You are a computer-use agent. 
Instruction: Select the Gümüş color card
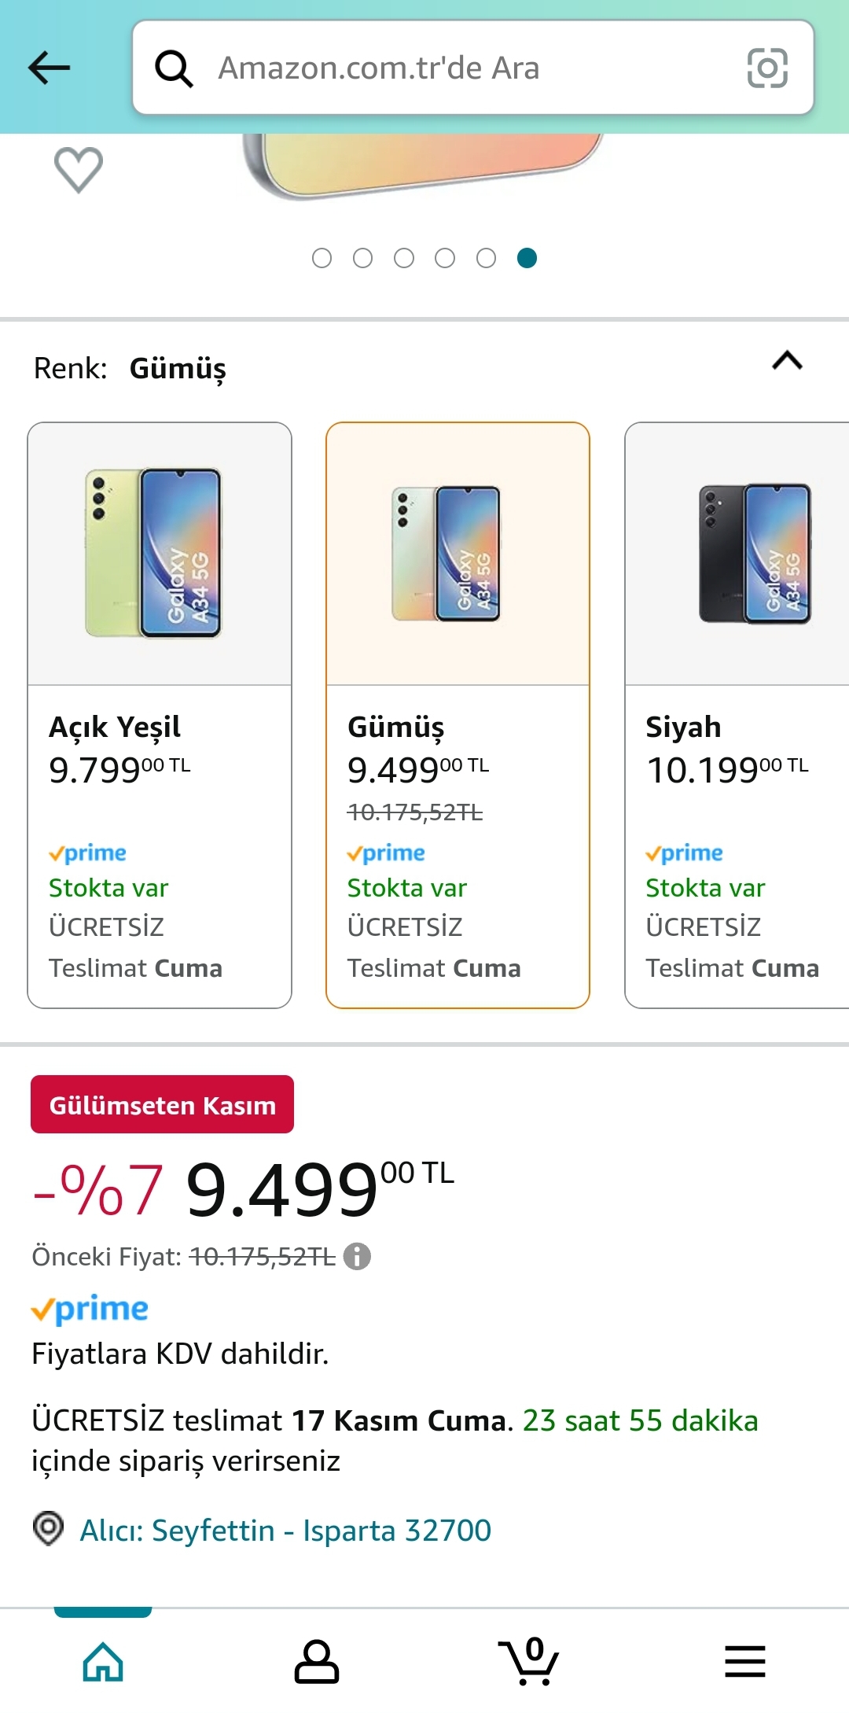point(458,714)
